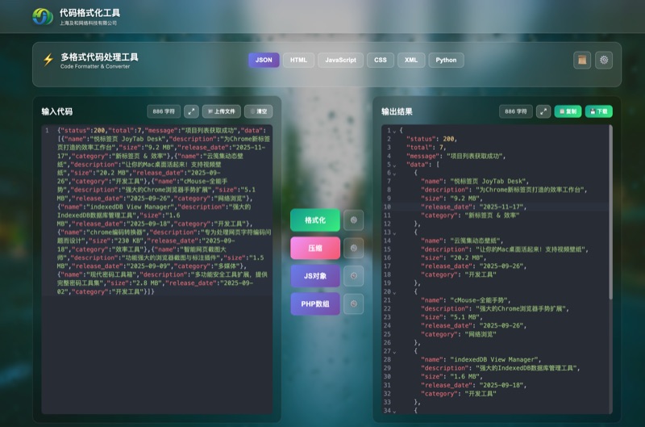Click the 上传文件 upload button

221,111
